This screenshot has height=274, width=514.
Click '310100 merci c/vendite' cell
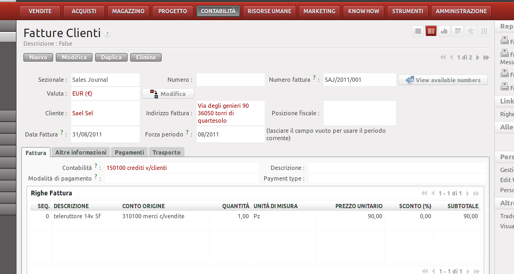154,216
